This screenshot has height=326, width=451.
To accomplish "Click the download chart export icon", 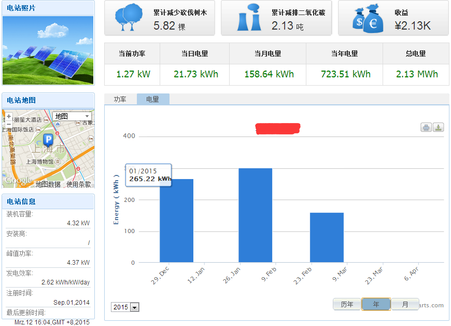I will [438, 127].
